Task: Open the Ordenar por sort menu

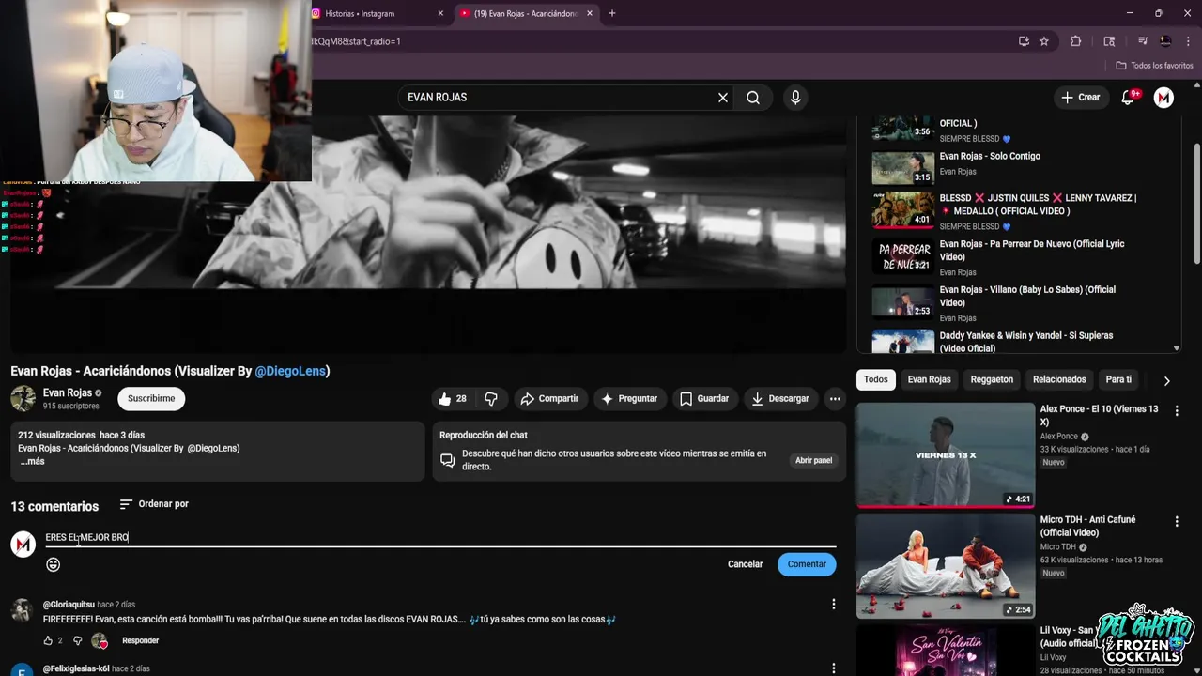Action: [154, 504]
